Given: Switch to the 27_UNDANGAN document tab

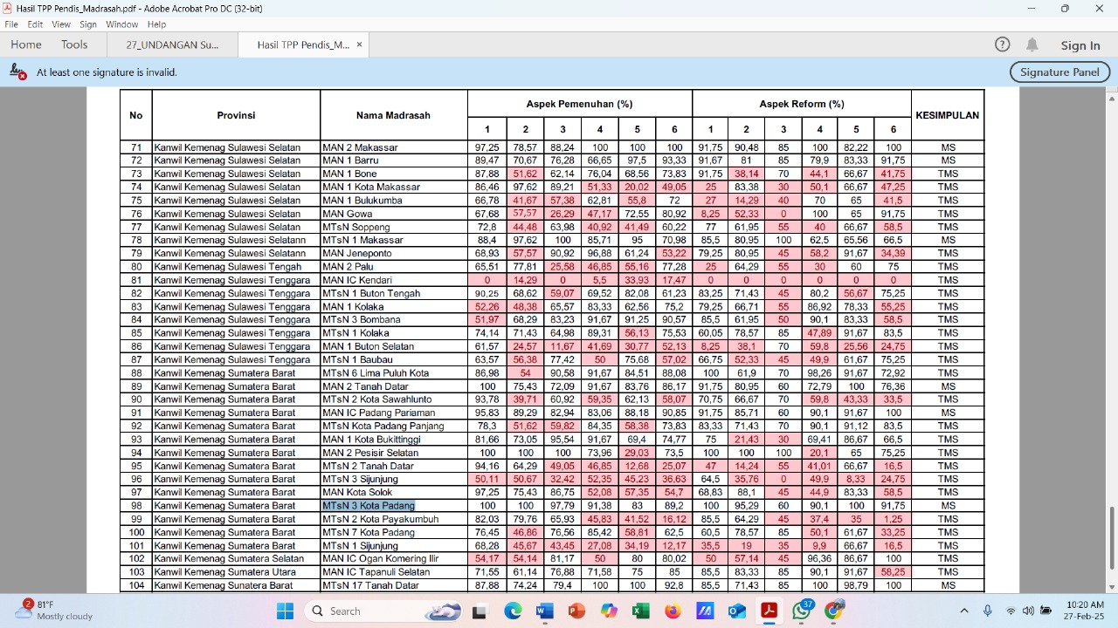Looking at the screenshot, I should pyautogui.click(x=173, y=44).
